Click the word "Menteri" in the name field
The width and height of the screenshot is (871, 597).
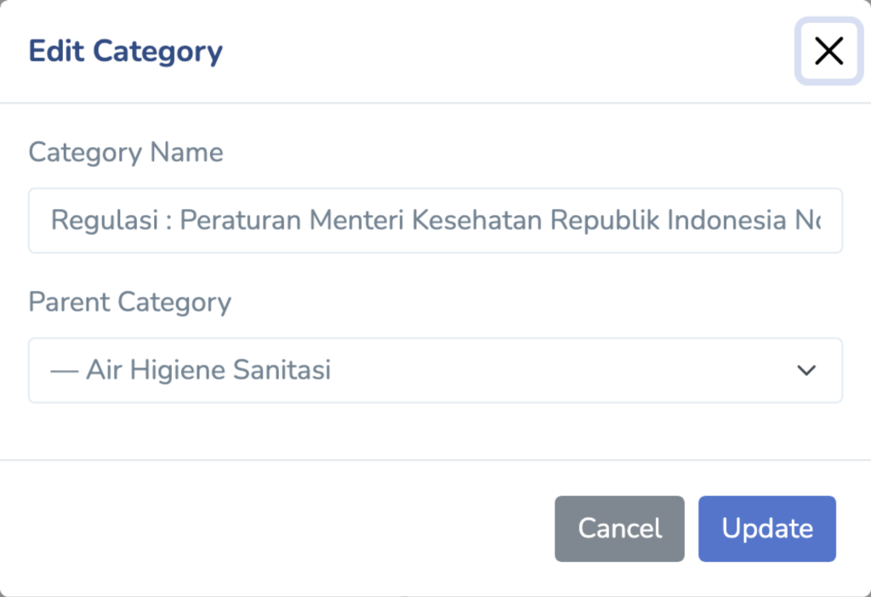pyautogui.click(x=356, y=221)
